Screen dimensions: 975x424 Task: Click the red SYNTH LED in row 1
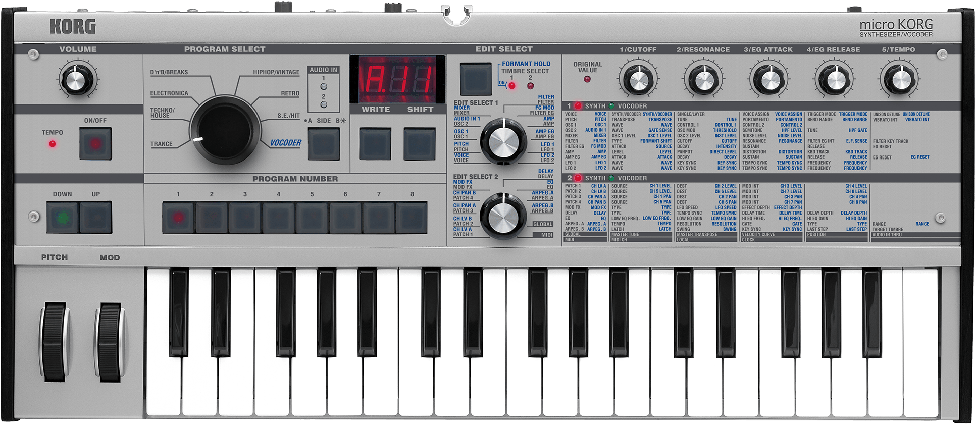click(x=578, y=106)
